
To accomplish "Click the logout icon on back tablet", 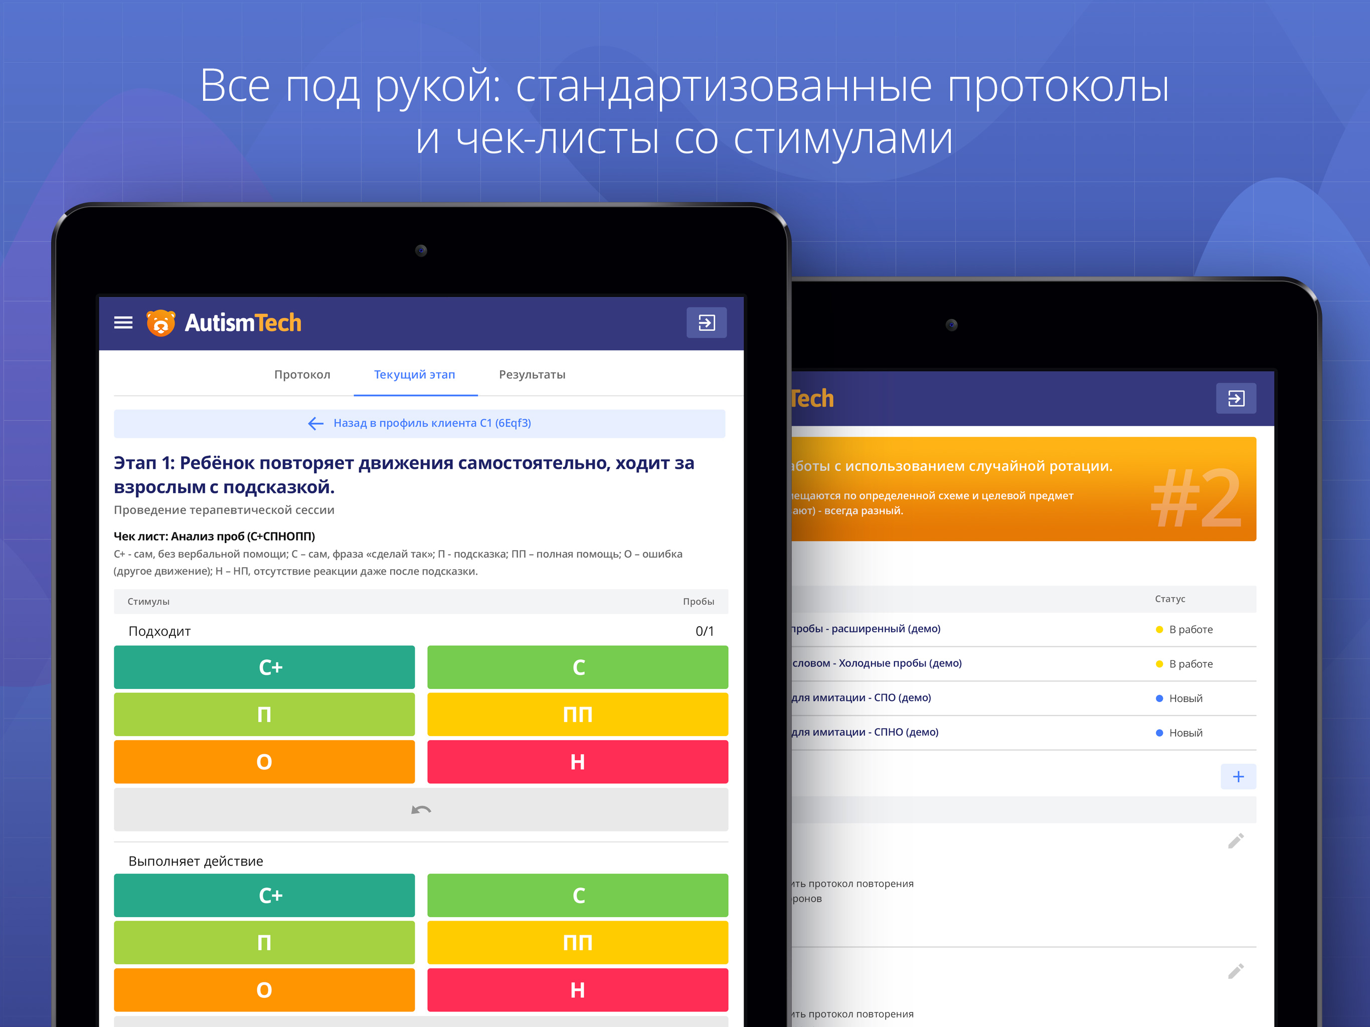I will [x=1236, y=398].
